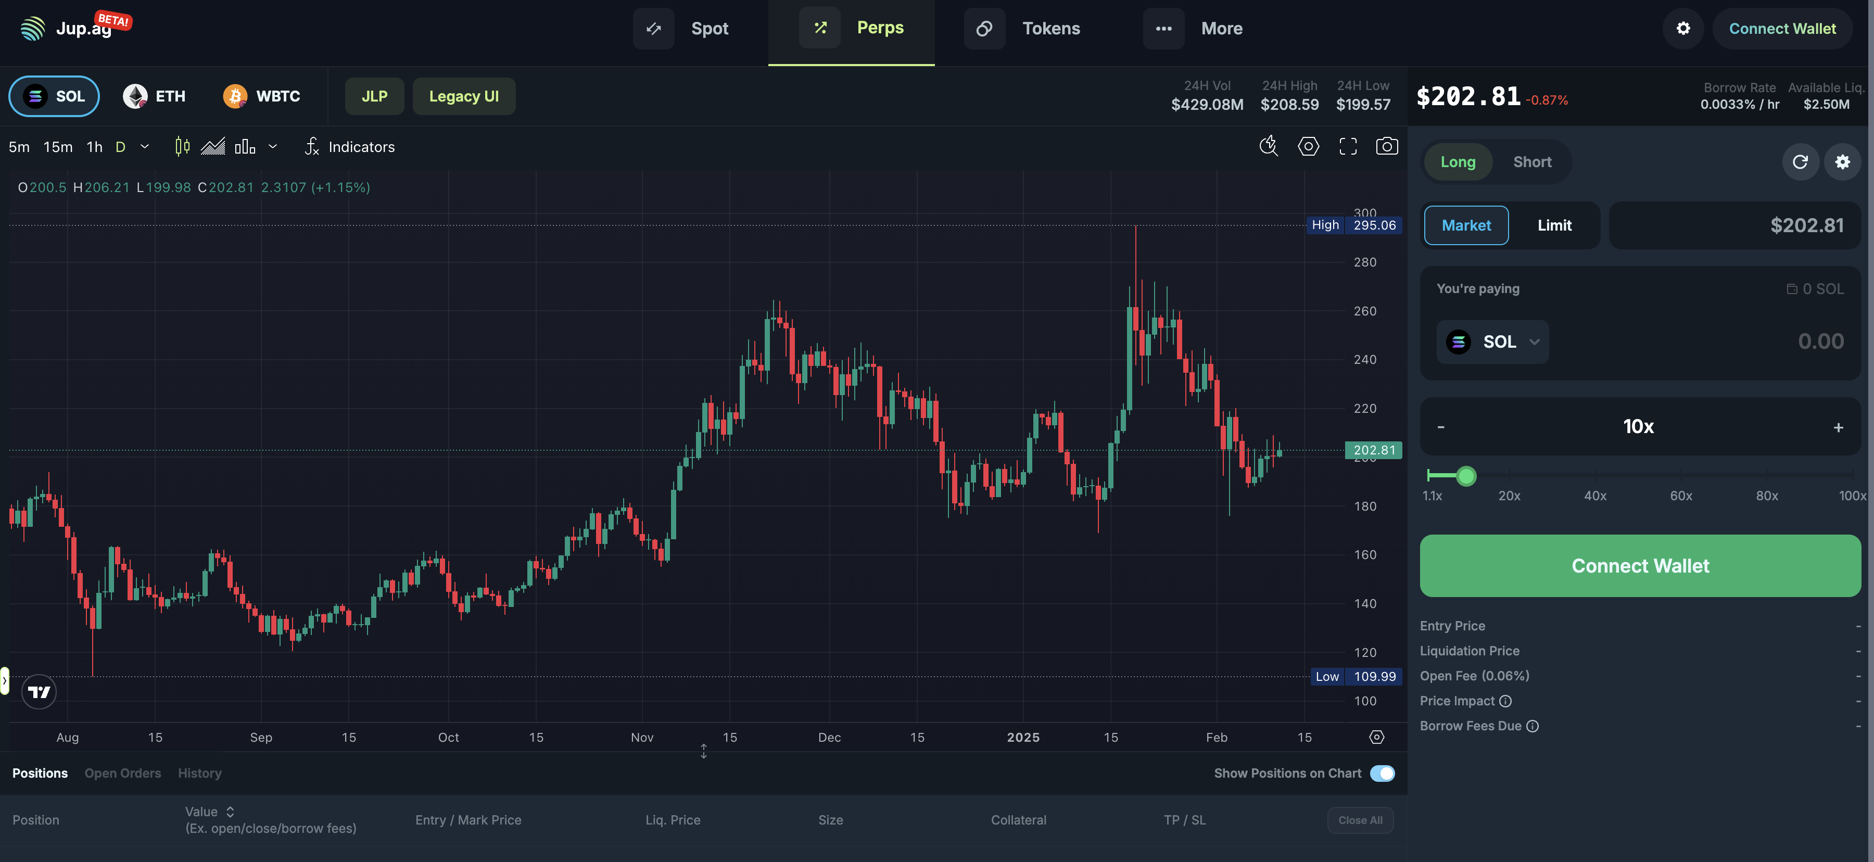Increase leverage with plus button
1874x862 pixels.
point(1838,427)
